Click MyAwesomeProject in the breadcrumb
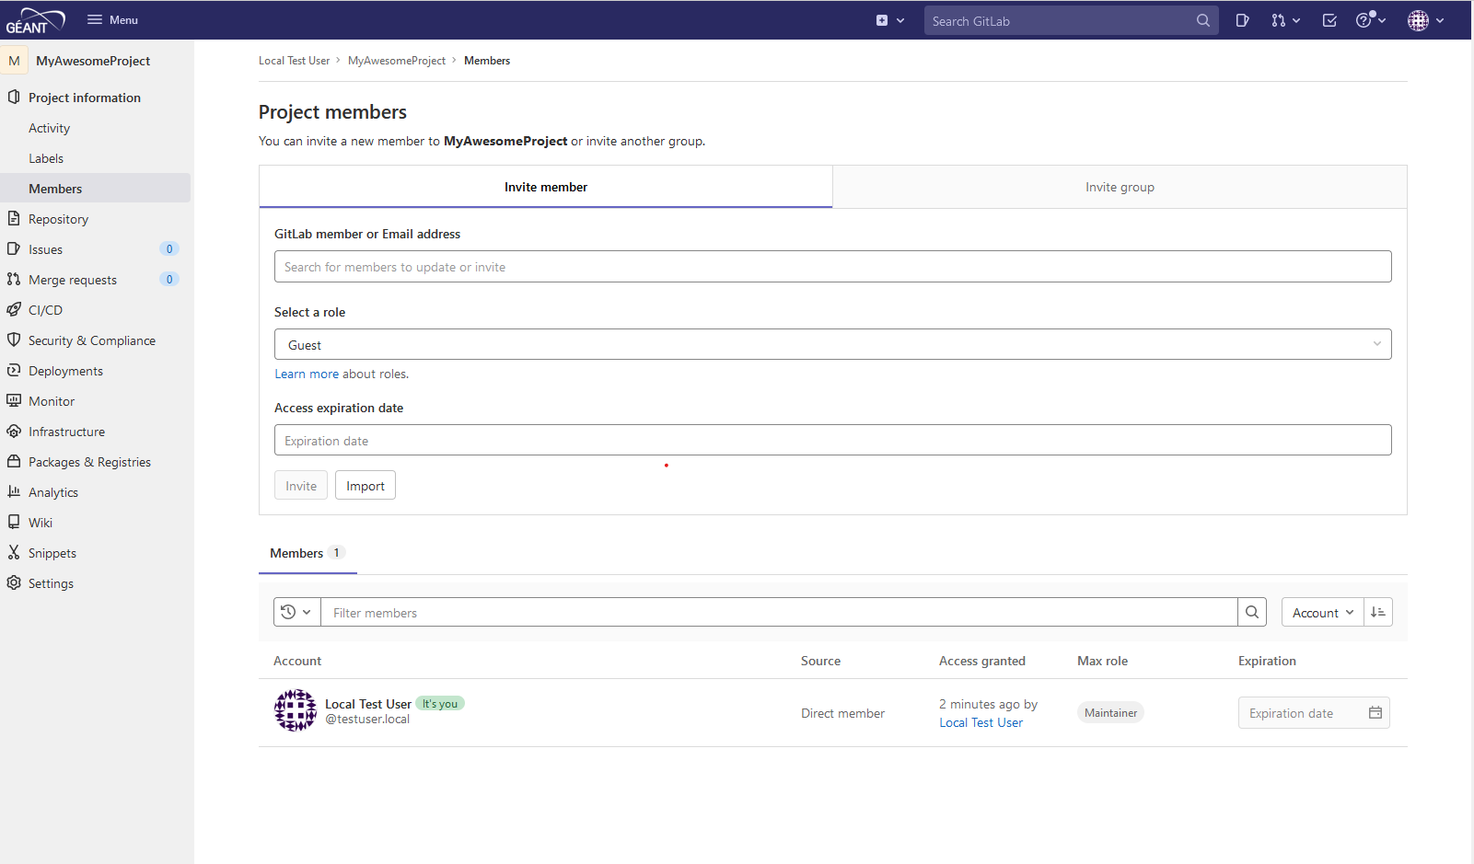The width and height of the screenshot is (1474, 864). click(397, 61)
